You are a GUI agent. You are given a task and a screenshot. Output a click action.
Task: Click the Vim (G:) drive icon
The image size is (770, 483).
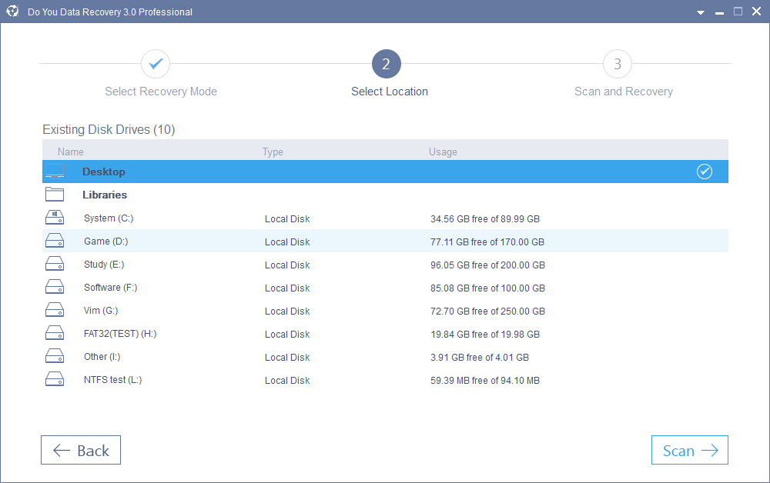pyautogui.click(x=55, y=310)
